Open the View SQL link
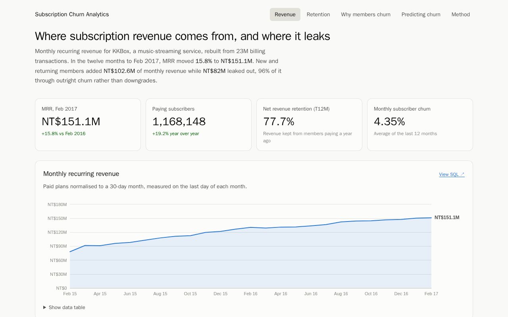 tap(452, 174)
